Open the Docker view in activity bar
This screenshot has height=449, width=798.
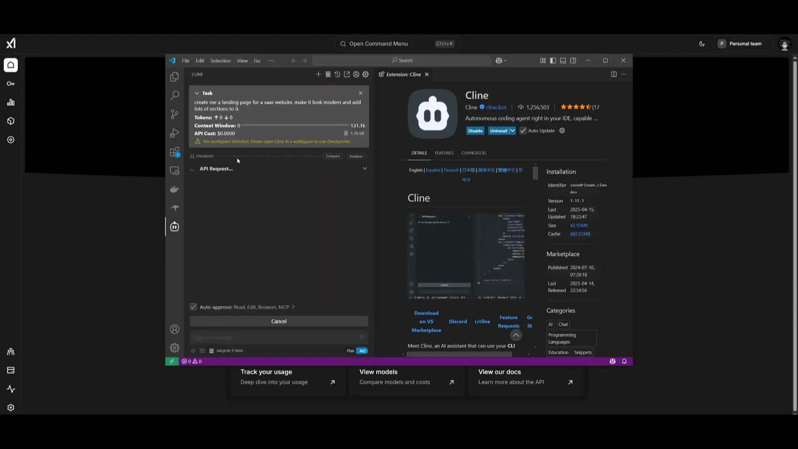point(175,190)
